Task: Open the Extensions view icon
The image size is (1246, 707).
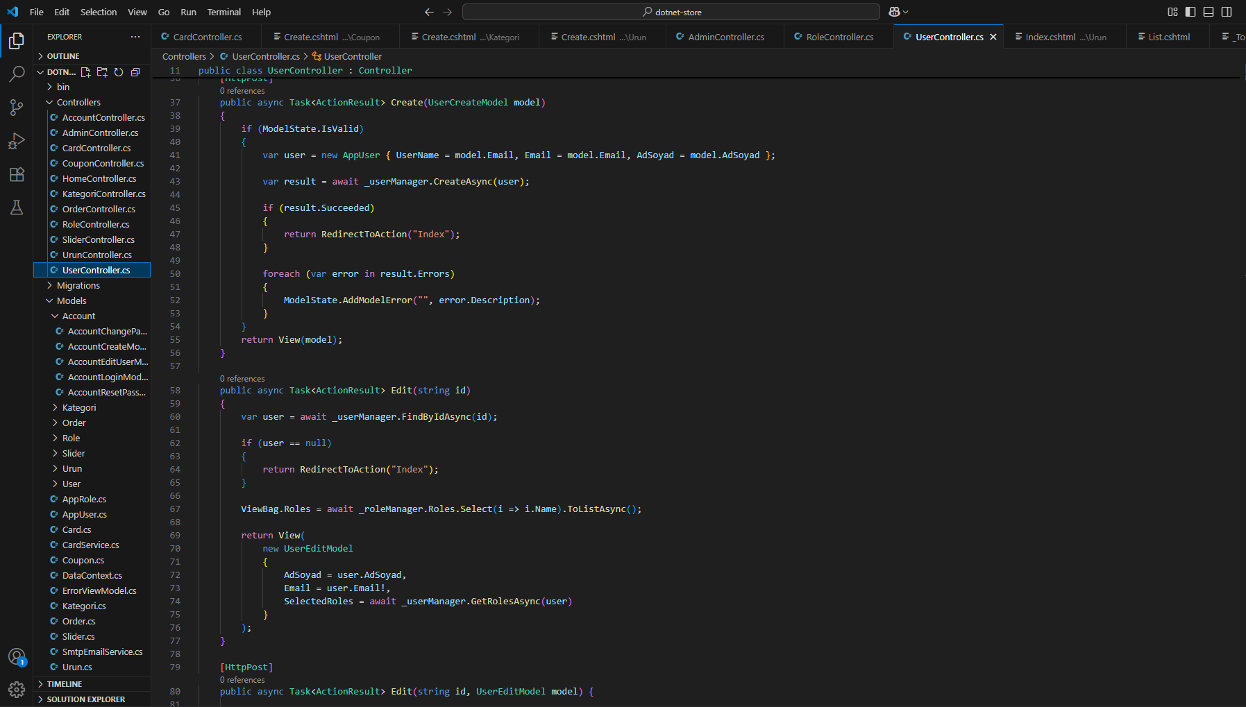Action: click(x=17, y=174)
